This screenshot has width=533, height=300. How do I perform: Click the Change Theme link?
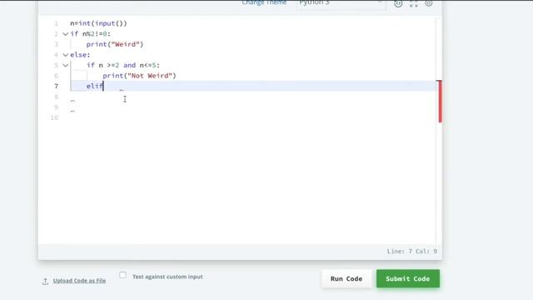(x=264, y=2)
